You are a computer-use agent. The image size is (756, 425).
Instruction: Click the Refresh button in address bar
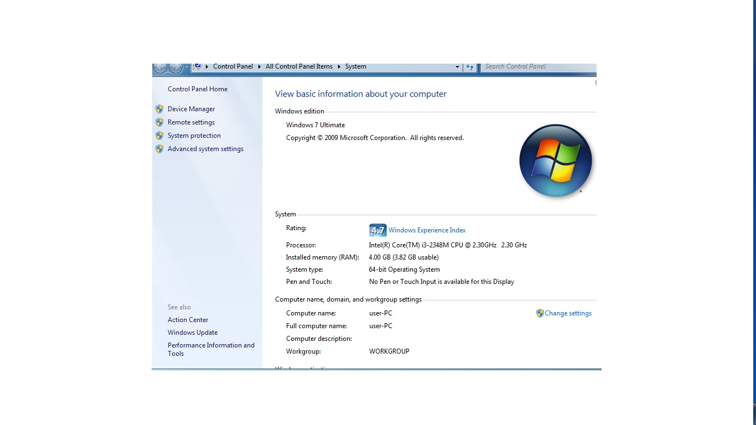click(470, 67)
